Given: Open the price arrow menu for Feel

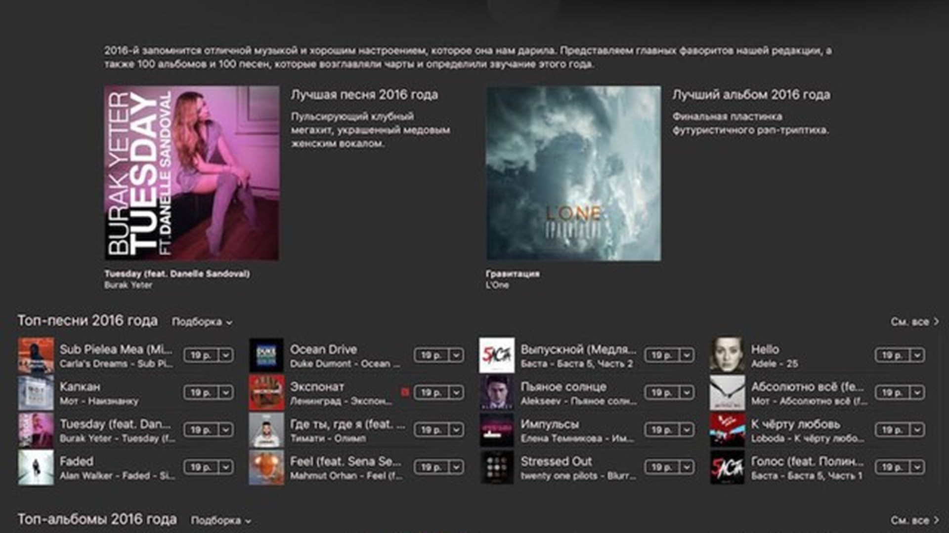Looking at the screenshot, I should point(456,467).
